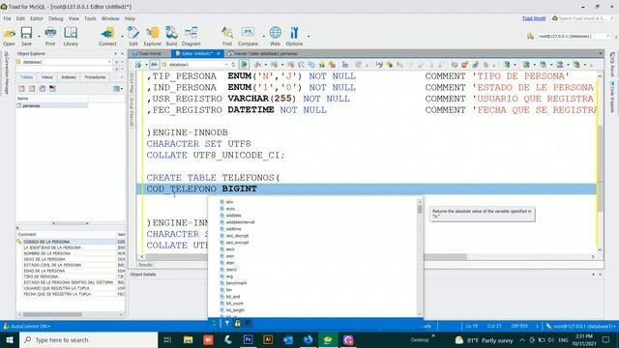Open the Debug menu

tap(56, 18)
